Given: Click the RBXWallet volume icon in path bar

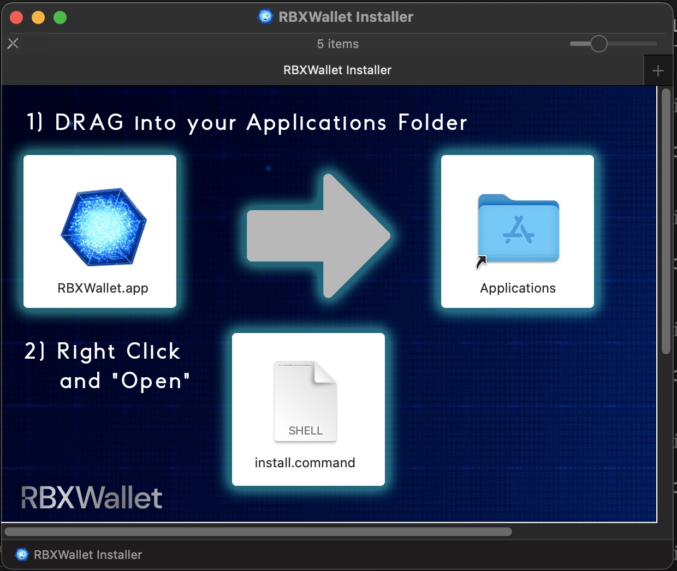Looking at the screenshot, I should pos(22,555).
